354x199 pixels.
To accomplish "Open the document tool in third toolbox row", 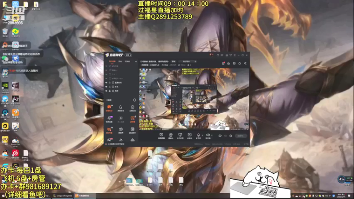I will 132,130.
